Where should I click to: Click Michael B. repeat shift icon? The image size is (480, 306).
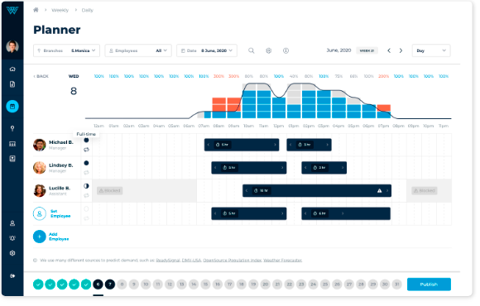coord(86,150)
